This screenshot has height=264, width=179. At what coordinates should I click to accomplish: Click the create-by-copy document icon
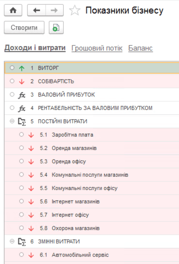point(56,27)
